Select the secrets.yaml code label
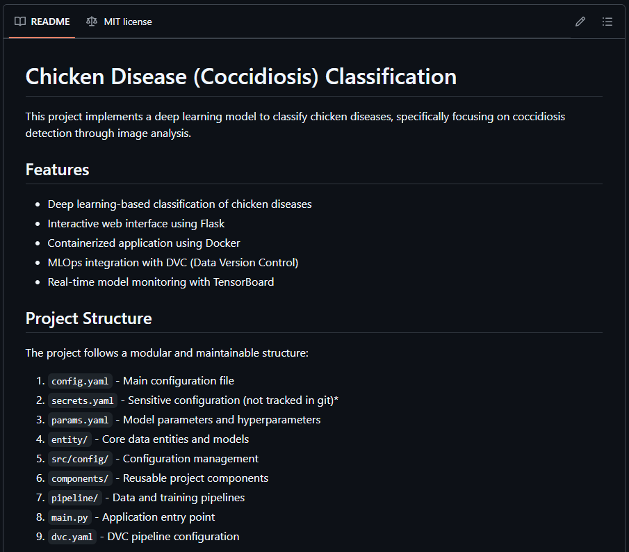The image size is (629, 552). click(82, 400)
